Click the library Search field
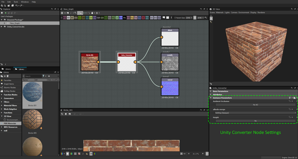 [x=33, y=76]
